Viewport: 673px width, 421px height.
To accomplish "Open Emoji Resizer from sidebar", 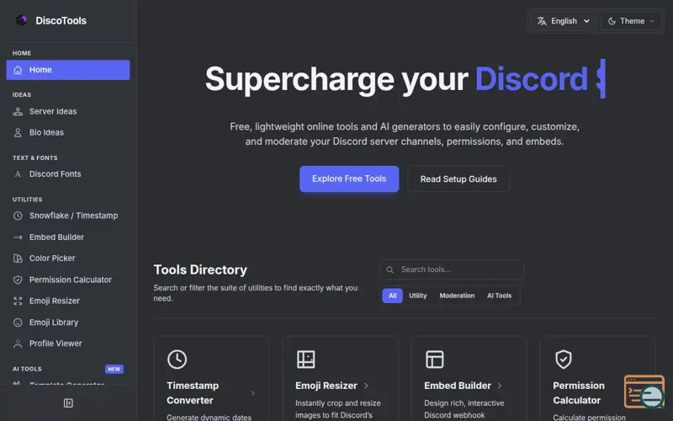I will tap(68, 301).
